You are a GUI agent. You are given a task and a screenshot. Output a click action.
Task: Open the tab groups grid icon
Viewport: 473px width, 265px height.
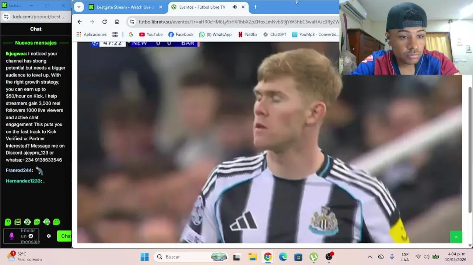point(115,34)
